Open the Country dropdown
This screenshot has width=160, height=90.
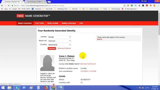(x=59, y=45)
